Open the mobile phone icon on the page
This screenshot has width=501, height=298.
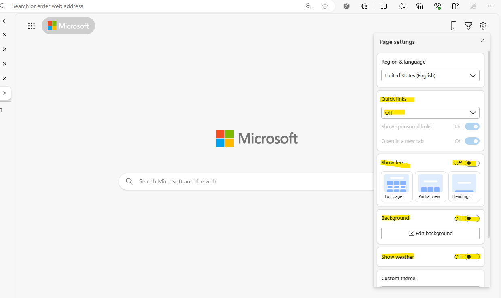click(x=454, y=26)
